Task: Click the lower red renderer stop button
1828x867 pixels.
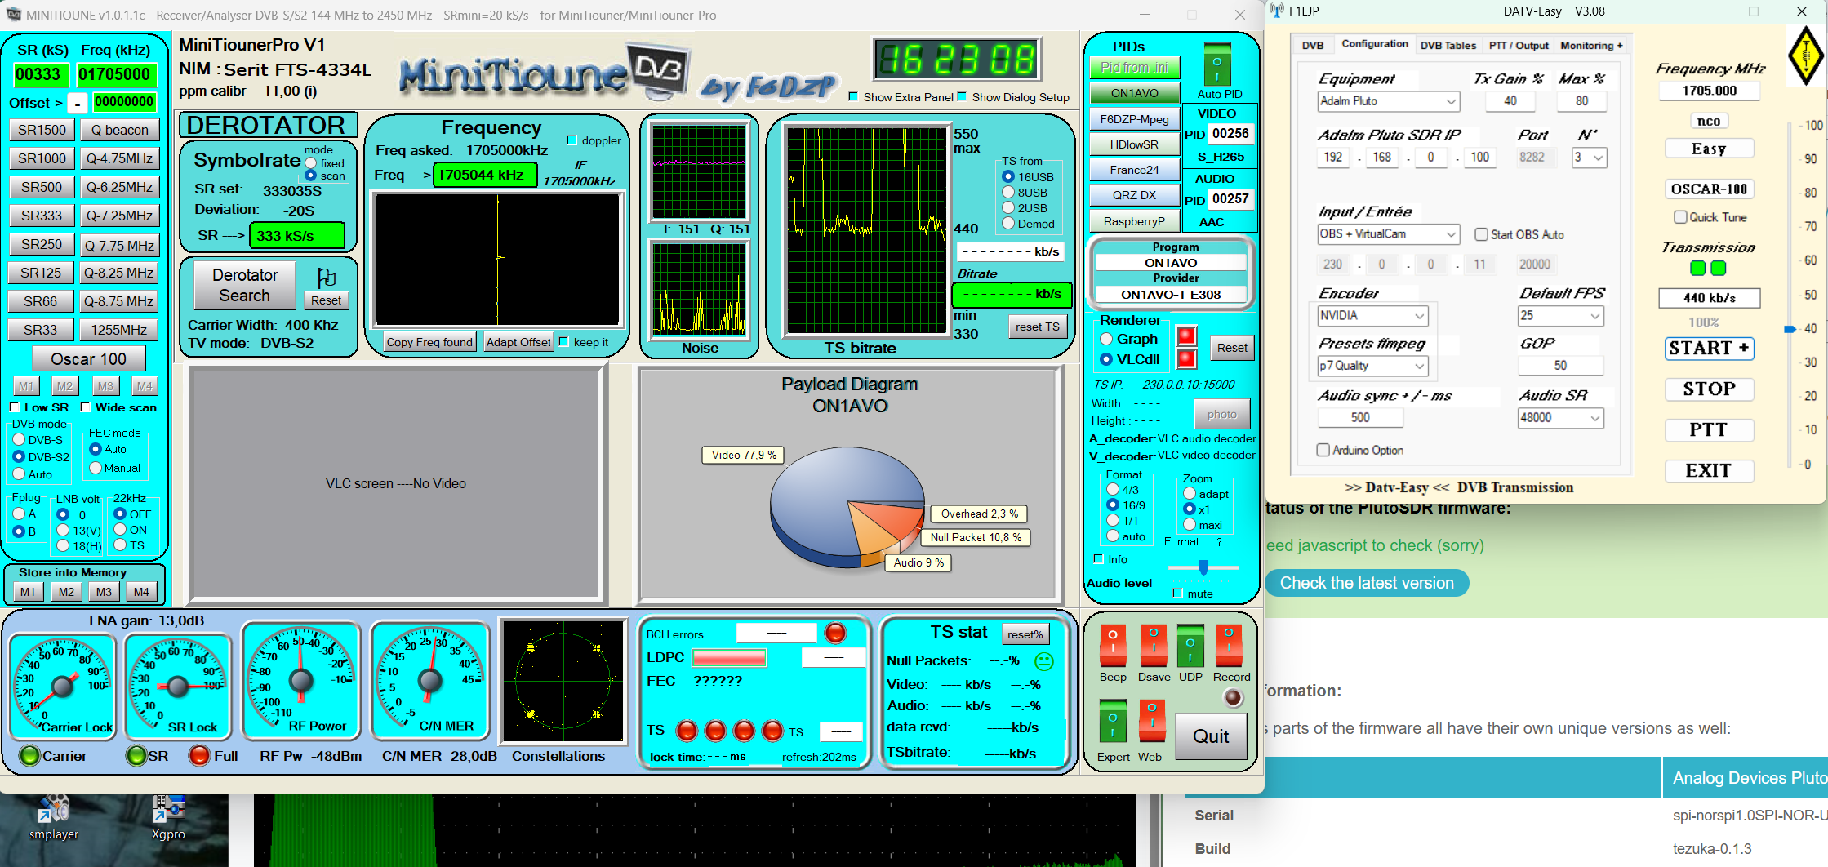Action: (1186, 359)
